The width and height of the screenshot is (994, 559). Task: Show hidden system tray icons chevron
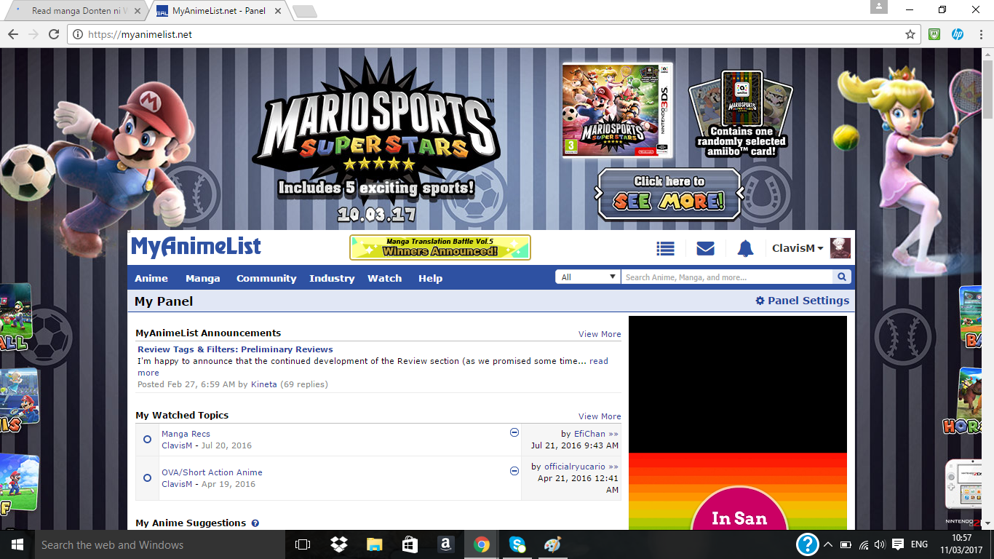(x=827, y=544)
